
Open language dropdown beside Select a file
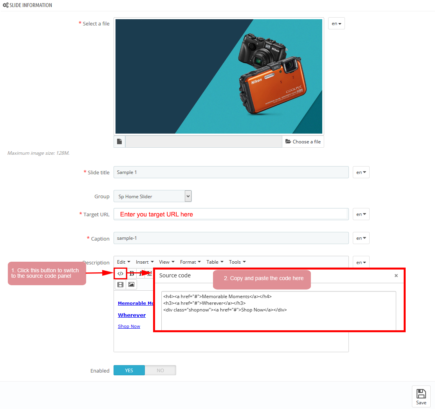coord(336,24)
